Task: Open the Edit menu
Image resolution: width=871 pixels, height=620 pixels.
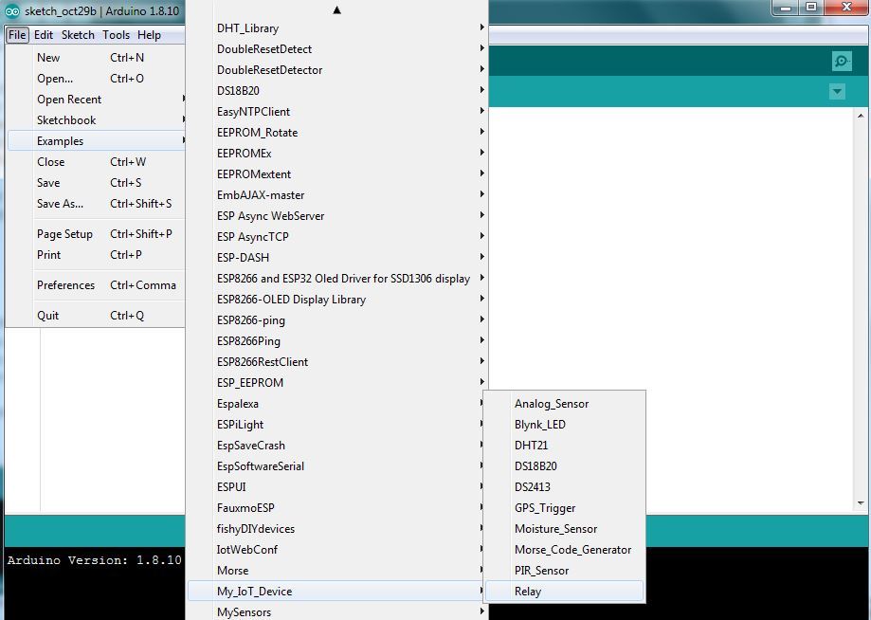Action: tap(44, 34)
